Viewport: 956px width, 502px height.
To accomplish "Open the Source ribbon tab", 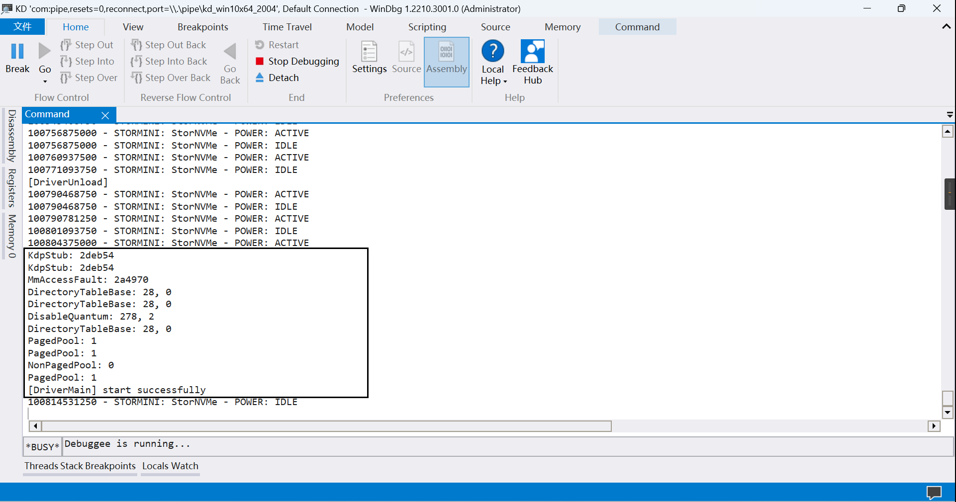I will pyautogui.click(x=495, y=27).
